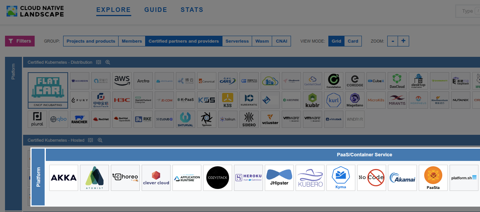Open the kurl logo card
The height and width of the screenshot is (212, 480).
pyautogui.click(x=334, y=100)
